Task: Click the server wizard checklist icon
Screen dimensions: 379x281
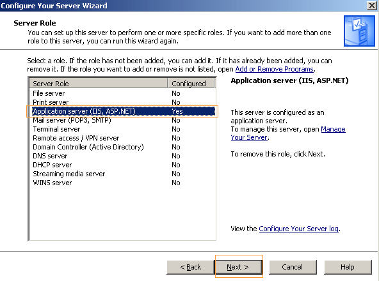Action: (x=359, y=31)
